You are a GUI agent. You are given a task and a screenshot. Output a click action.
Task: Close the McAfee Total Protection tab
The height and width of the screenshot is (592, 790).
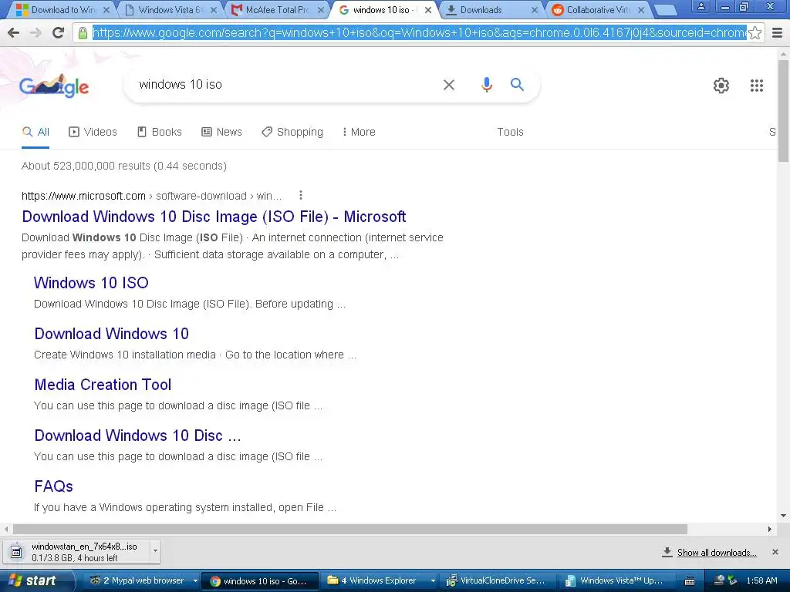[320, 9]
